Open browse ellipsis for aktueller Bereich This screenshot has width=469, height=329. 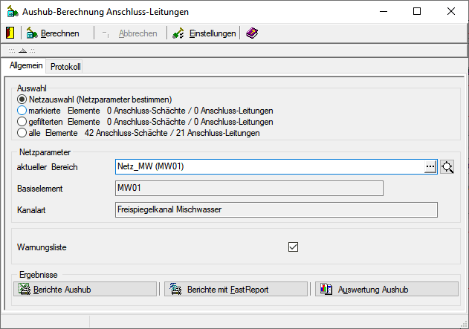pyautogui.click(x=430, y=167)
